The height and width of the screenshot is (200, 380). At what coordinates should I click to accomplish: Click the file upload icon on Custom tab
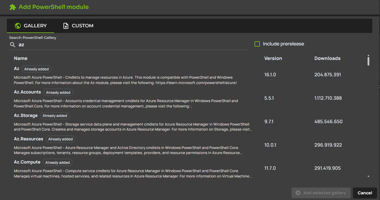[66, 26]
